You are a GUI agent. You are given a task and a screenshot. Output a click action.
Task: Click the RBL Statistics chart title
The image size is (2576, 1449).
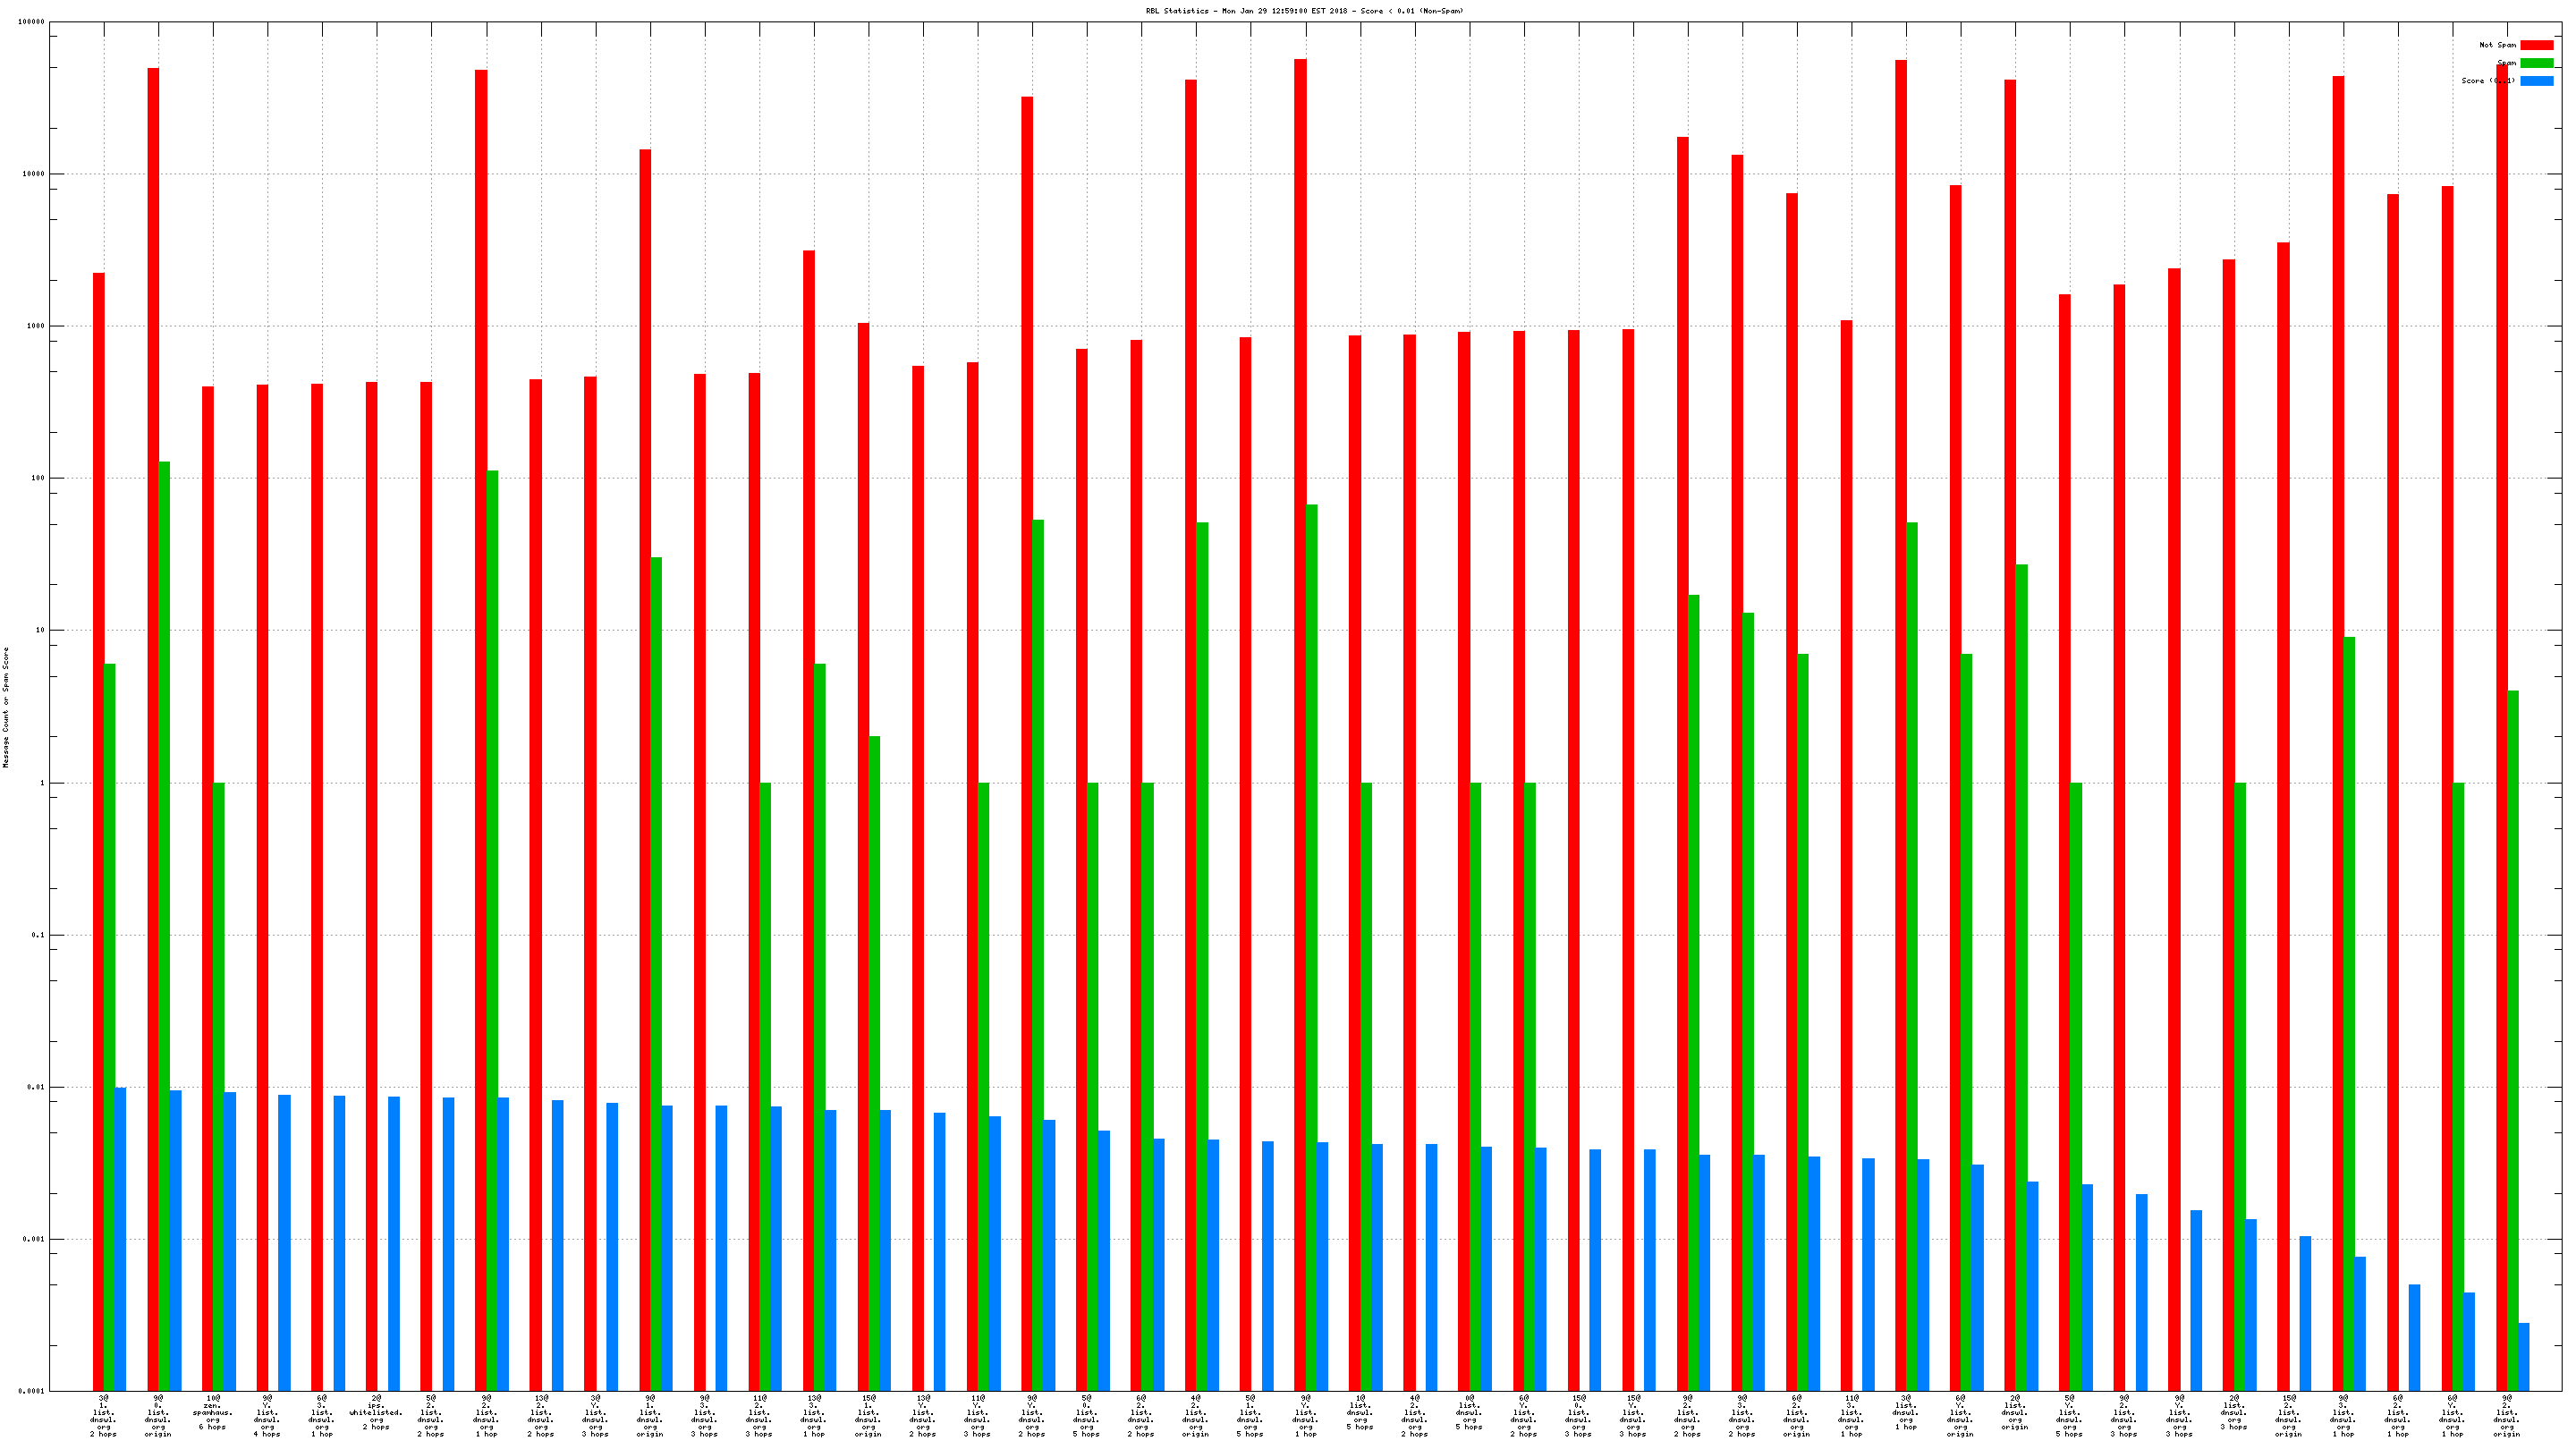coord(1304,11)
